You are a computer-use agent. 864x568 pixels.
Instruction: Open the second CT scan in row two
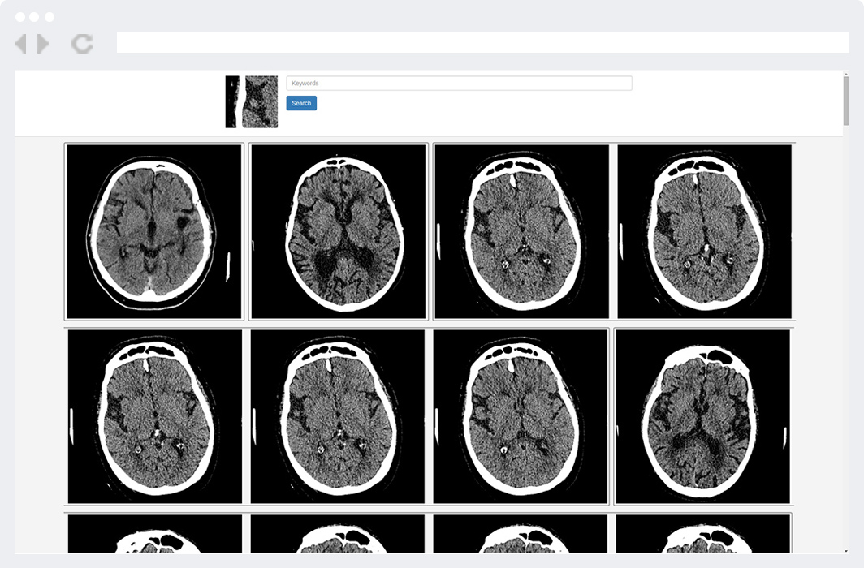(337, 416)
